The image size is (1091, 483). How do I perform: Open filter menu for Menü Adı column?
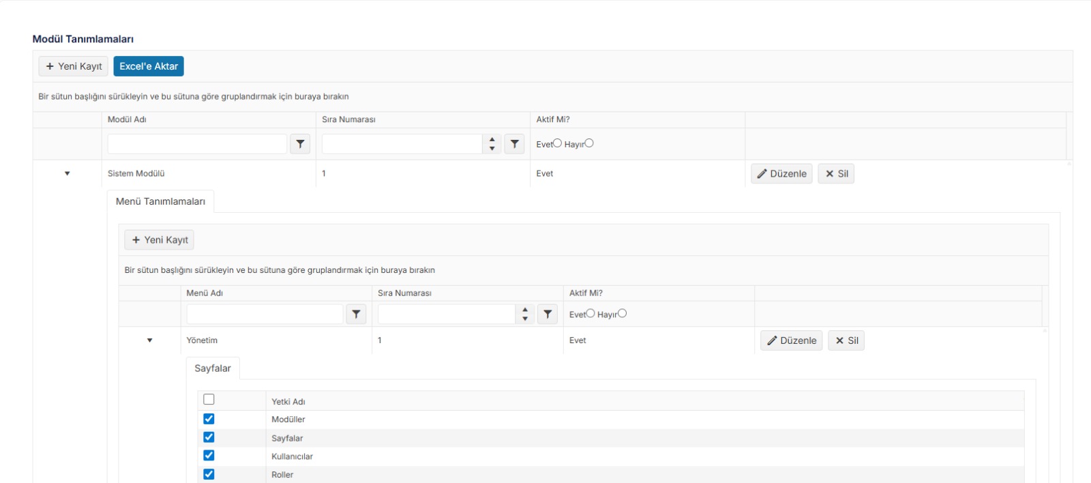tap(356, 314)
